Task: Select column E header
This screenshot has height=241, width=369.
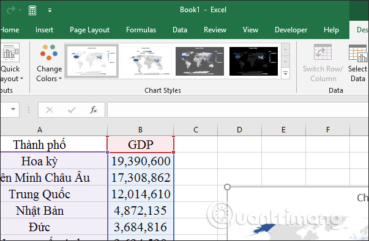Action: coord(283,130)
